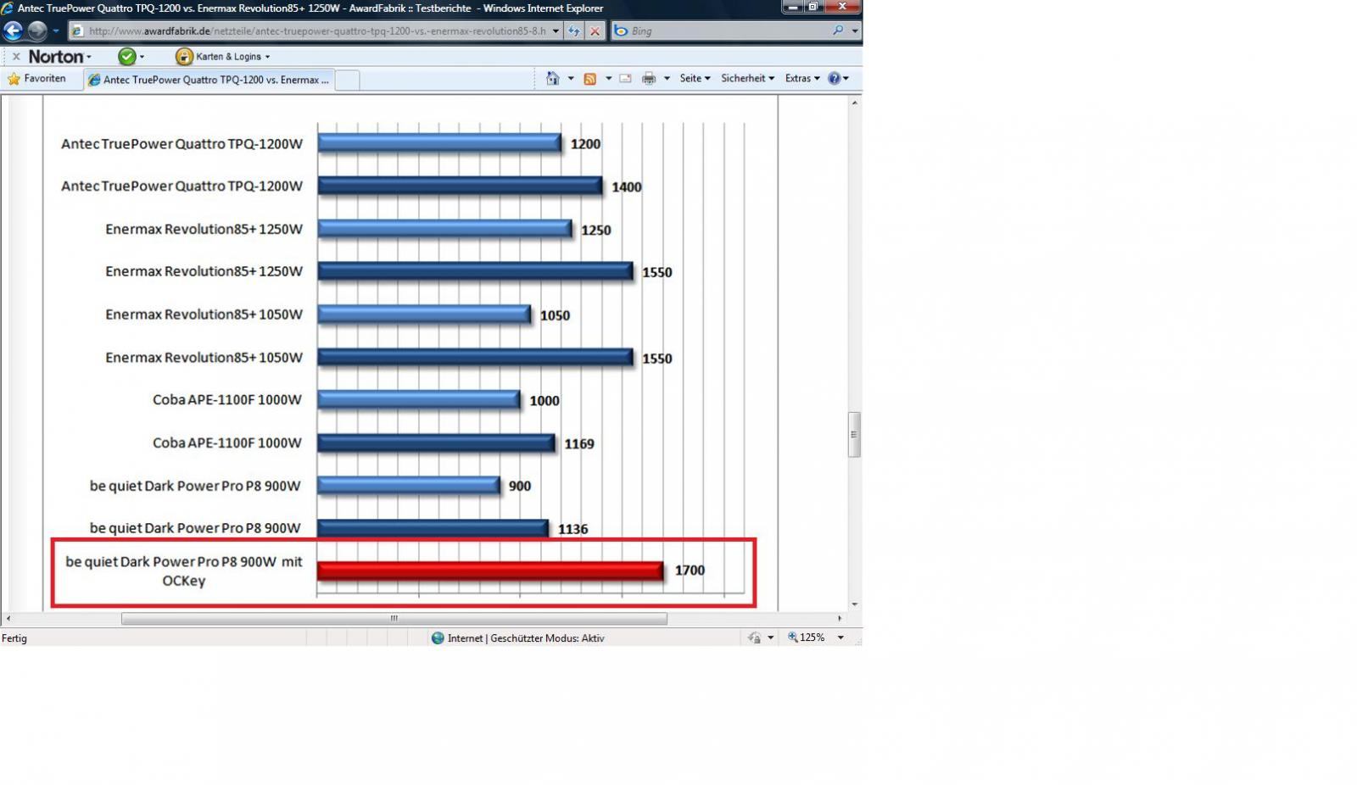Screen dimensions: 1357x785
Task: Expand the Home button dropdown arrow
Action: pyautogui.click(x=570, y=79)
